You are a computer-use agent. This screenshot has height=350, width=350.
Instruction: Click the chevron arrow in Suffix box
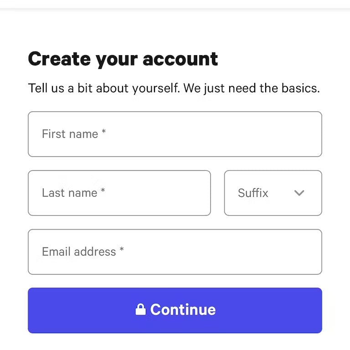pyautogui.click(x=299, y=193)
